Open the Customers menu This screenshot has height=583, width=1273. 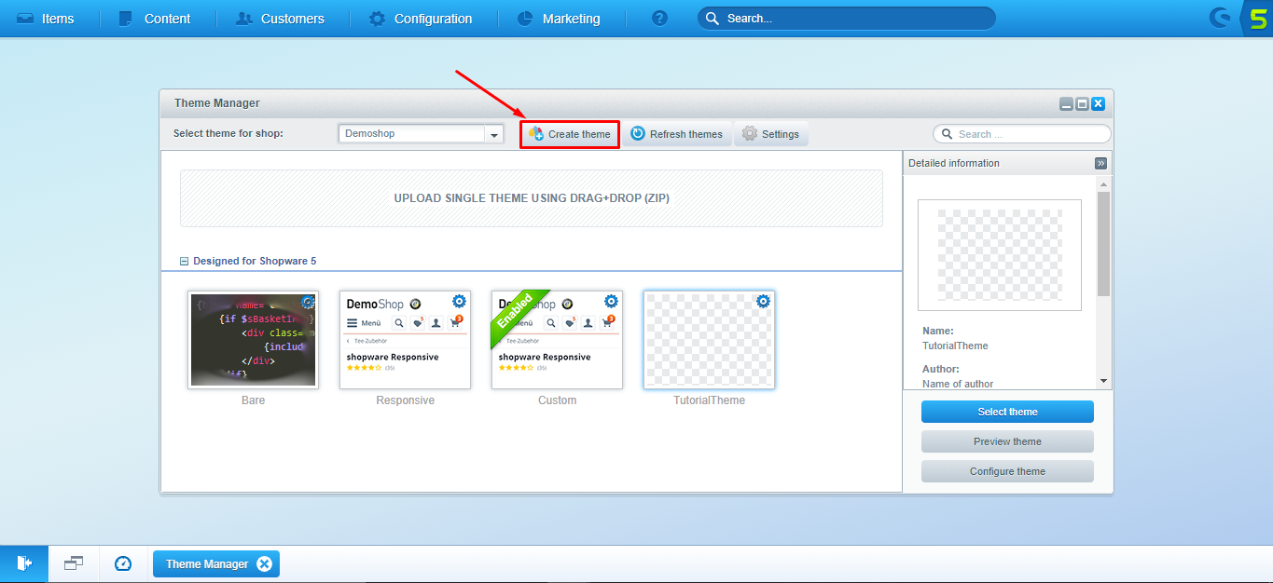pos(280,19)
